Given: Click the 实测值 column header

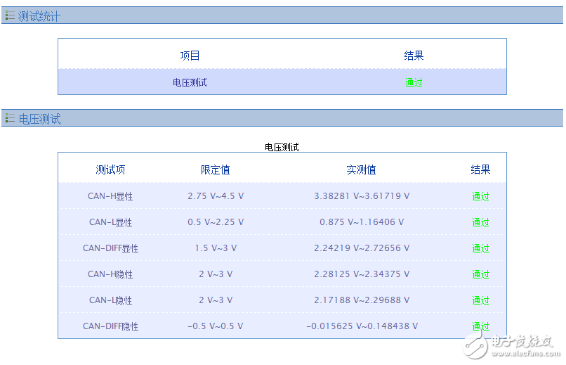Looking at the screenshot, I should 361,169.
